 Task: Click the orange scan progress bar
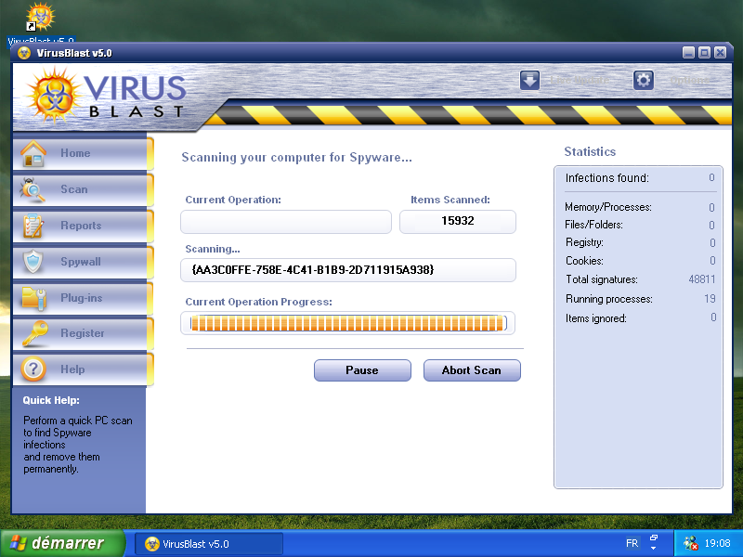tap(347, 323)
